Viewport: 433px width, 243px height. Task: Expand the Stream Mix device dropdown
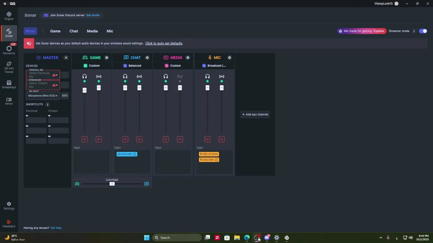(x=43, y=85)
